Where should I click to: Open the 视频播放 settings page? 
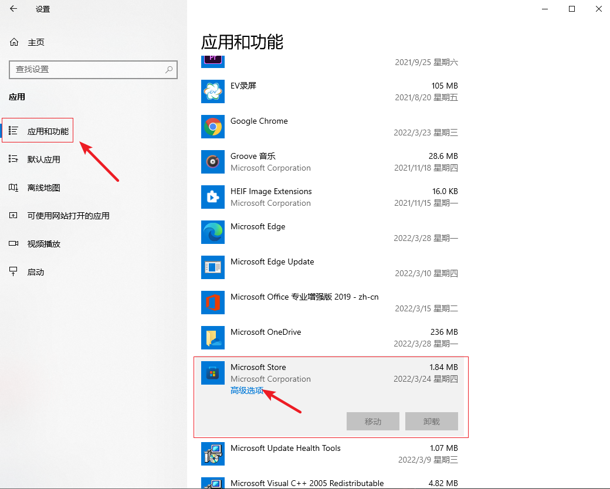[43, 244]
